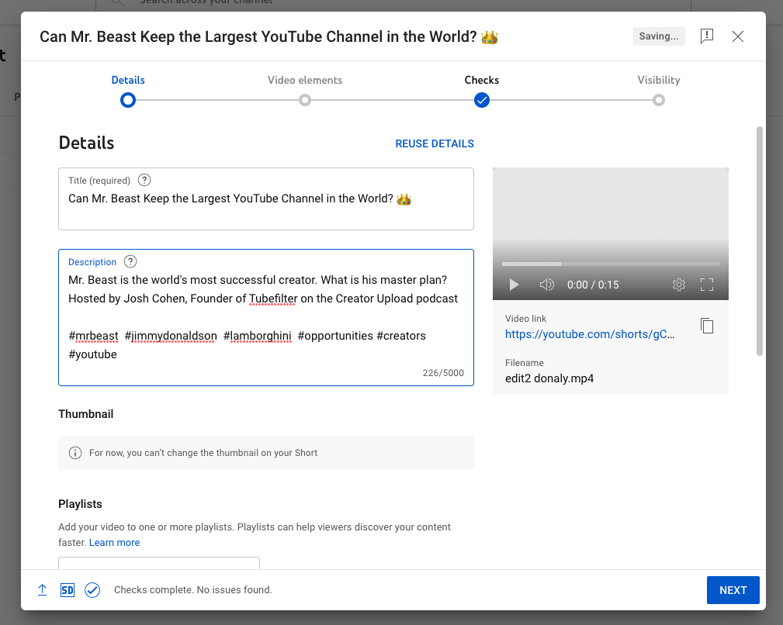Select the Video elements step circle marker

[x=305, y=100]
